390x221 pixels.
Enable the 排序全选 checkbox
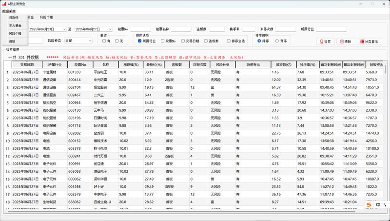[229, 41]
